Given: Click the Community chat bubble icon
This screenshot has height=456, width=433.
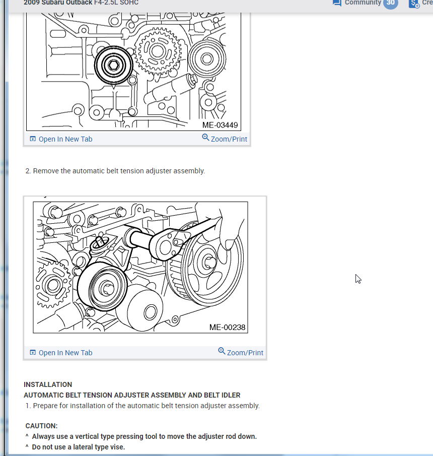Looking at the screenshot, I should [337, 3].
